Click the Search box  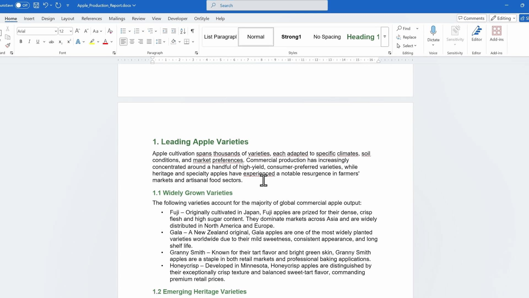tap(267, 5)
